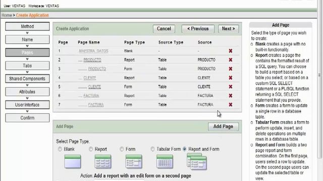Screen dimensions: 323x181
Task: Delete page 2 PRODUCTO report with red X
Action: (x=231, y=60)
